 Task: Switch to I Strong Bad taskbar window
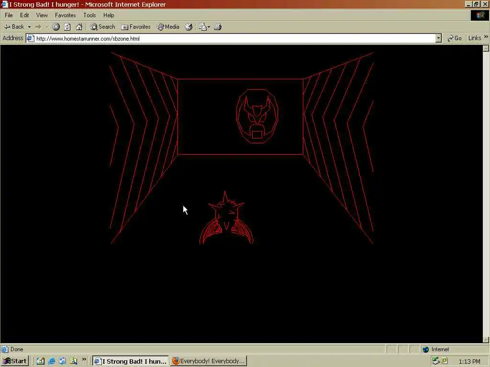pos(130,361)
